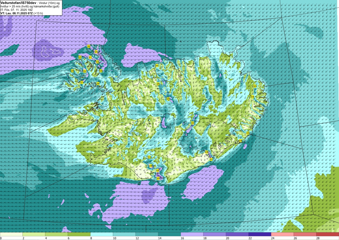Click the 22–24 m/s dark indigo legend swatch
Screen dimensions: 339x240
(260, 234)
